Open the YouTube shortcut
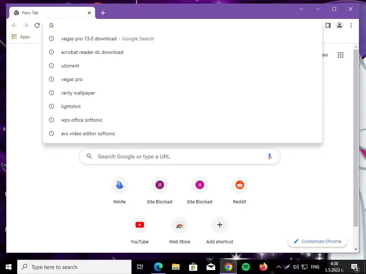The height and width of the screenshot is (274, 366). (140, 231)
